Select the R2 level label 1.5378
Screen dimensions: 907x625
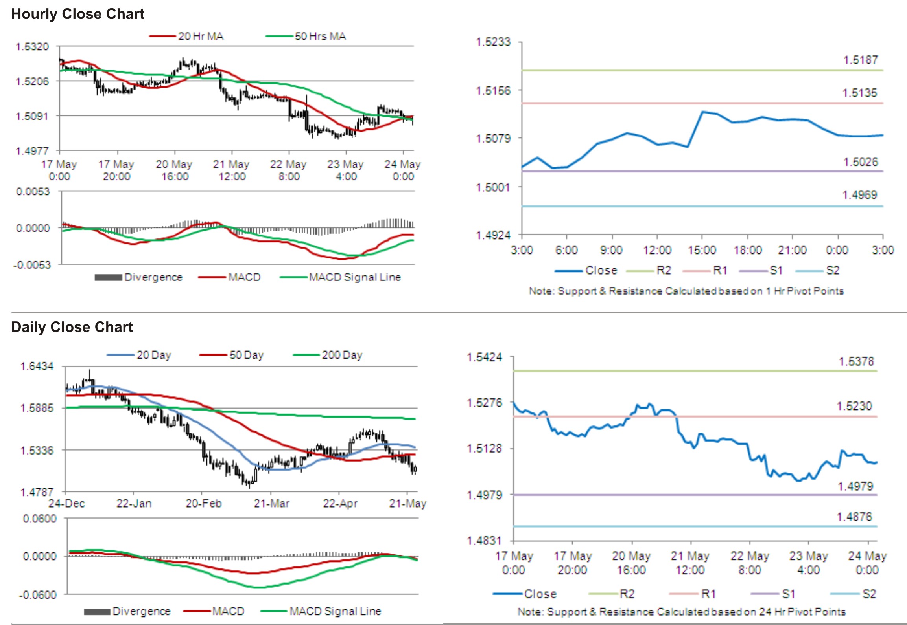coord(856,361)
